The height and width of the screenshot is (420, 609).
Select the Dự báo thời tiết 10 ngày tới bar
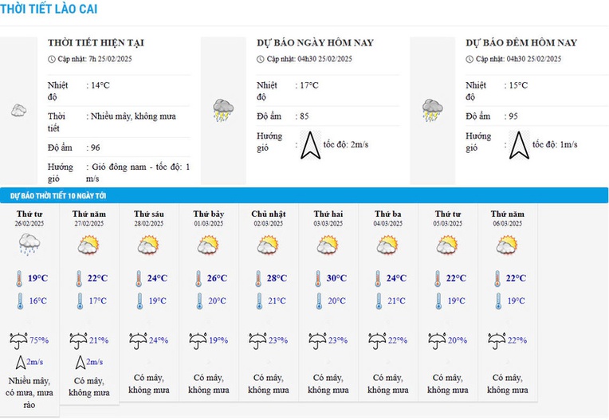[x=304, y=195]
